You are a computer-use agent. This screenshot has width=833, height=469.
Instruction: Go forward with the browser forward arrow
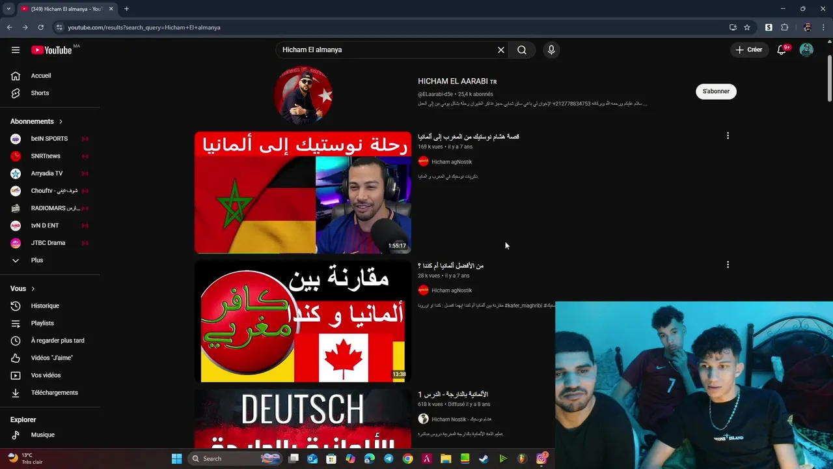pyautogui.click(x=25, y=27)
